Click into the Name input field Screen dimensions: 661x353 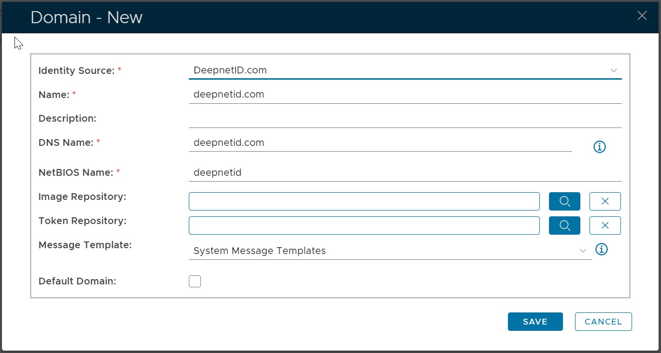(405, 95)
